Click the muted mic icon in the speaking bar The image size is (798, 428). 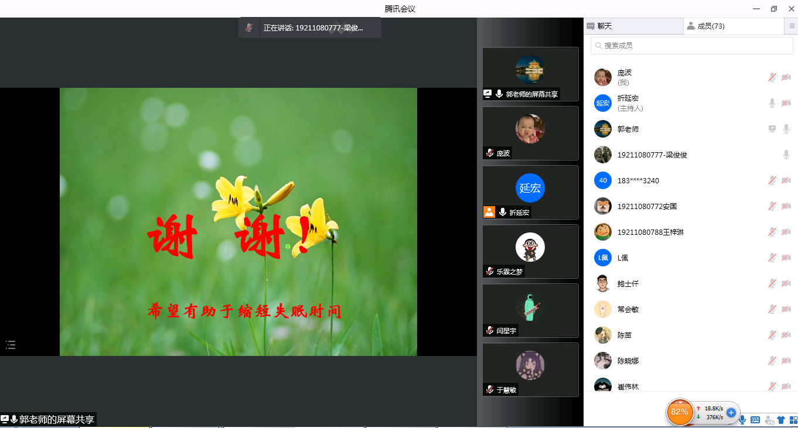click(249, 28)
